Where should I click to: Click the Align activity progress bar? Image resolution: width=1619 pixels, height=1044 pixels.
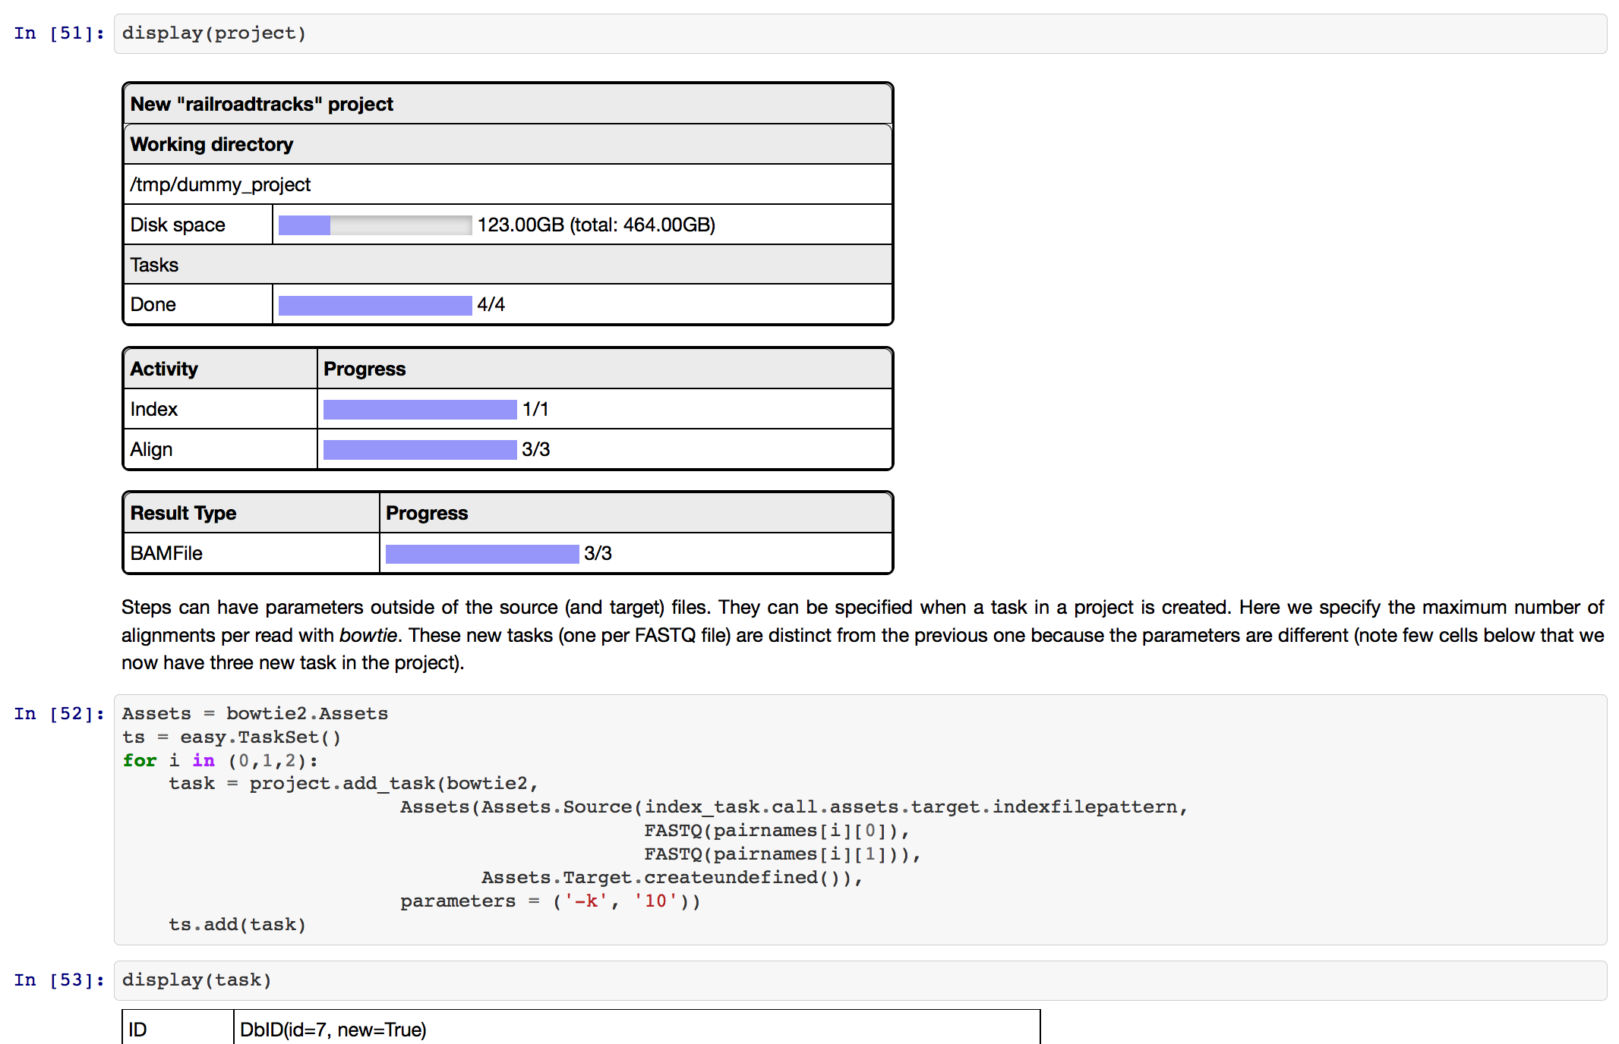(419, 450)
